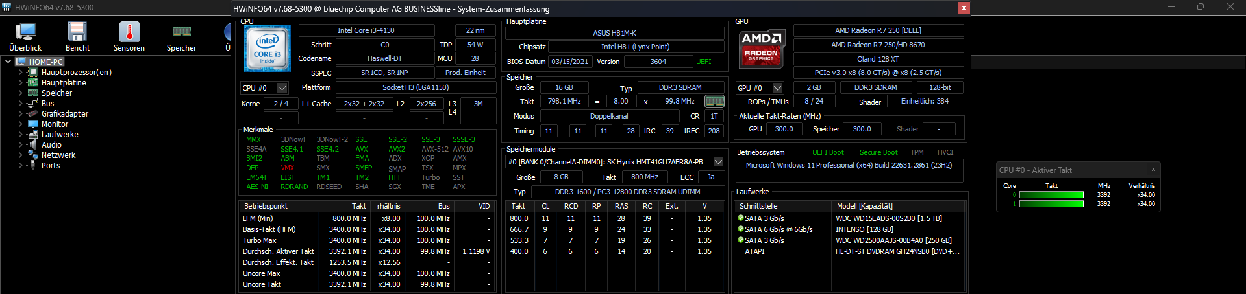Select the HOME-PC computer icon in tree
Screen dimensions: 1246x294
(20, 62)
